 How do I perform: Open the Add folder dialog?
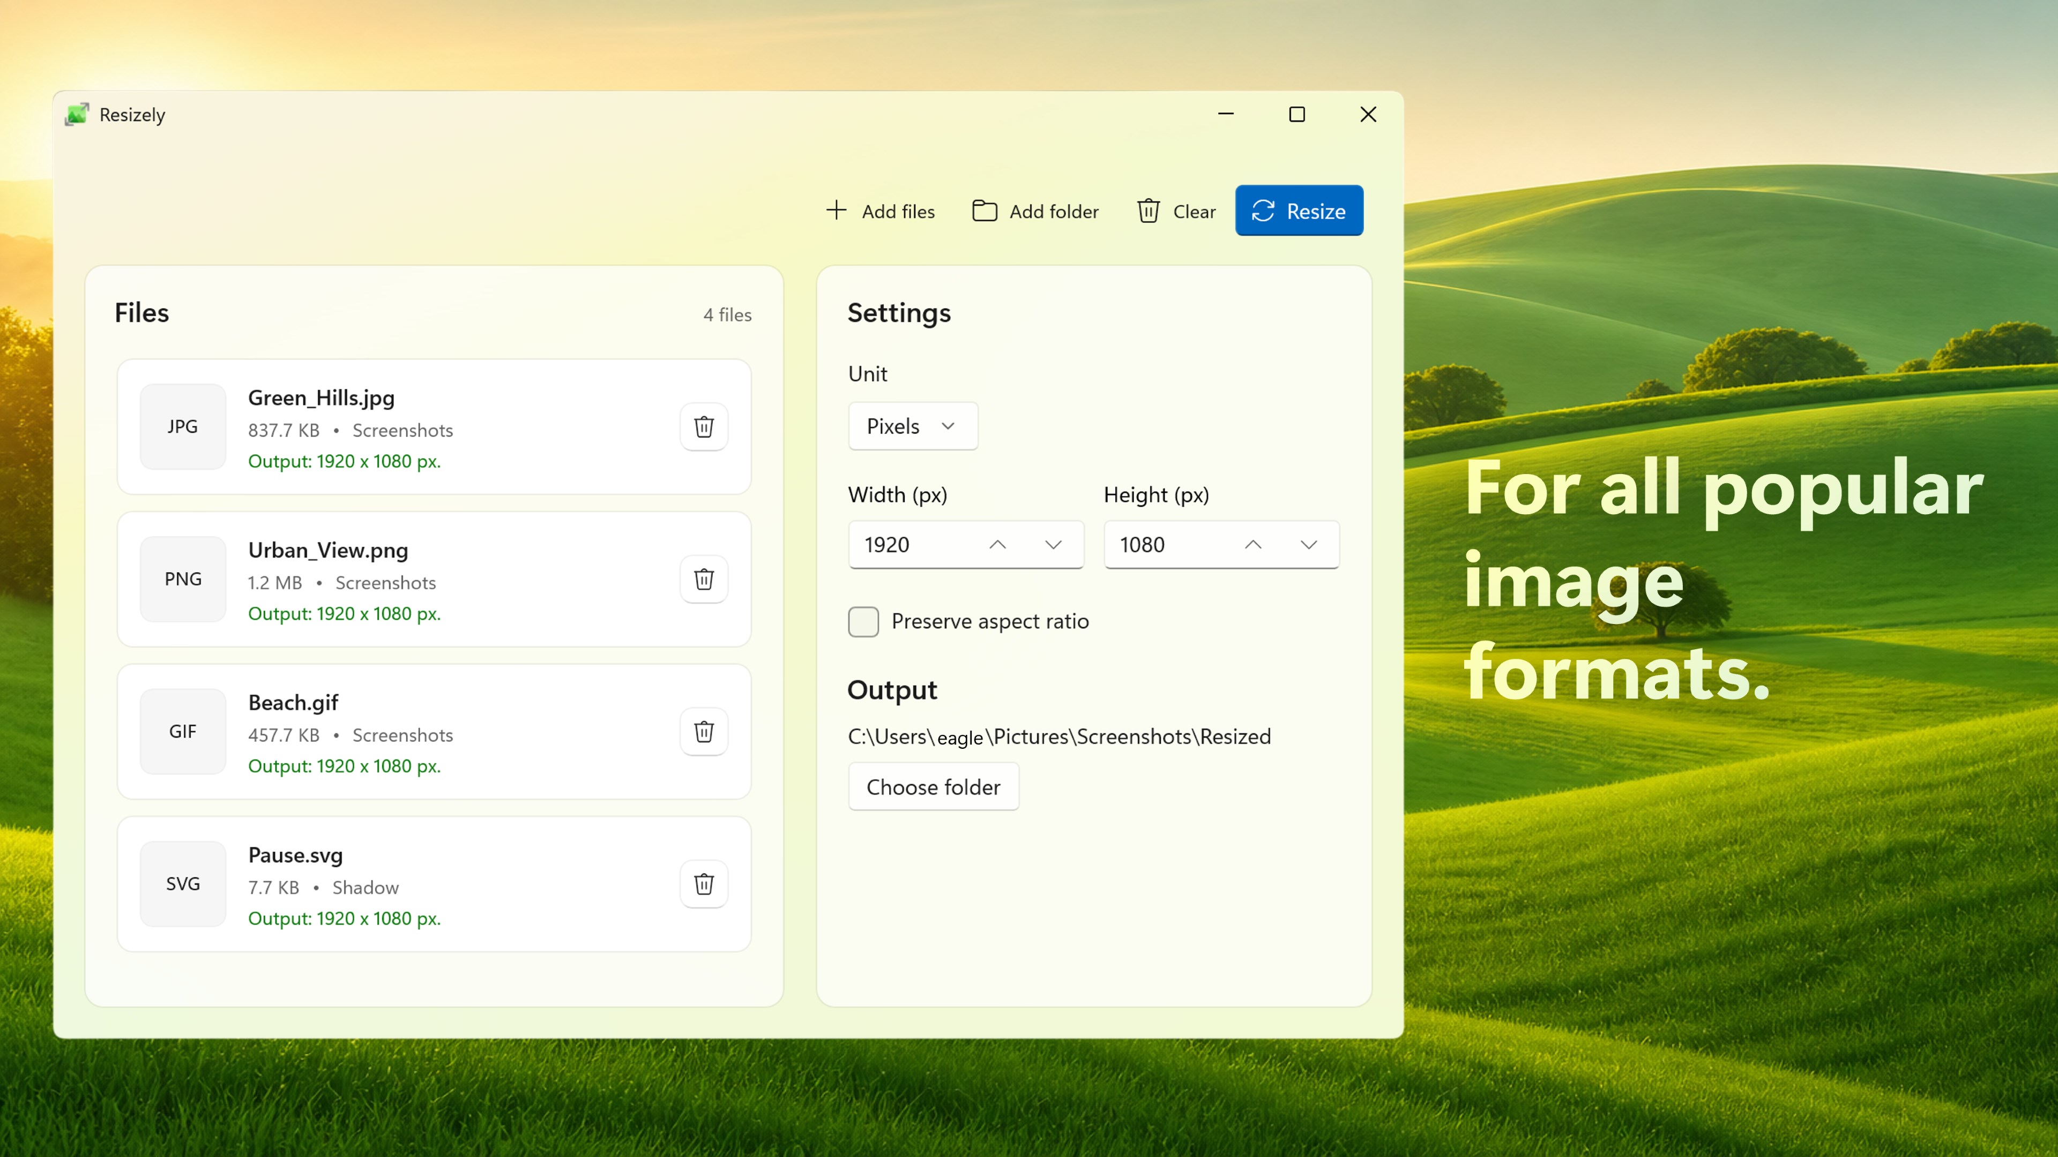click(1035, 211)
